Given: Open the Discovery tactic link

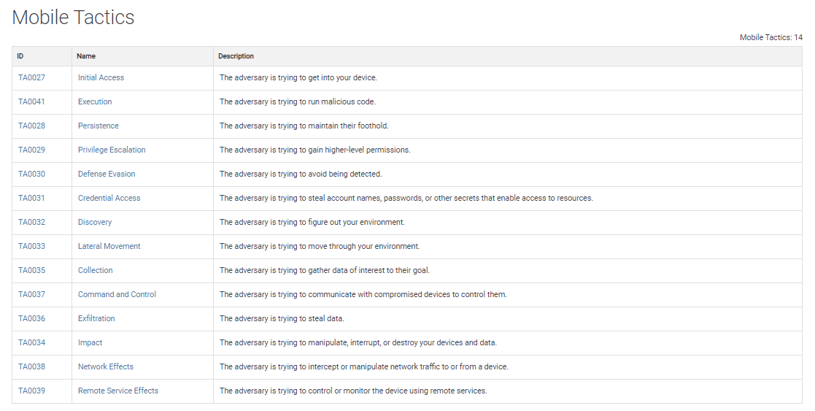Looking at the screenshot, I should [95, 222].
